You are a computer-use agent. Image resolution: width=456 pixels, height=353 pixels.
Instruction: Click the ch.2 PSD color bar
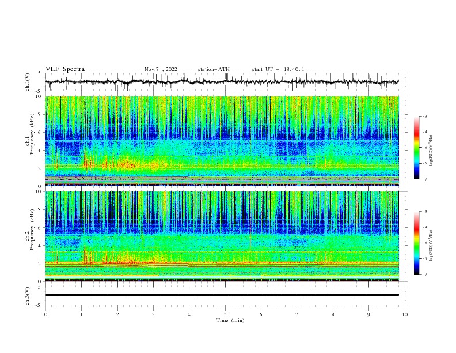(x=417, y=243)
